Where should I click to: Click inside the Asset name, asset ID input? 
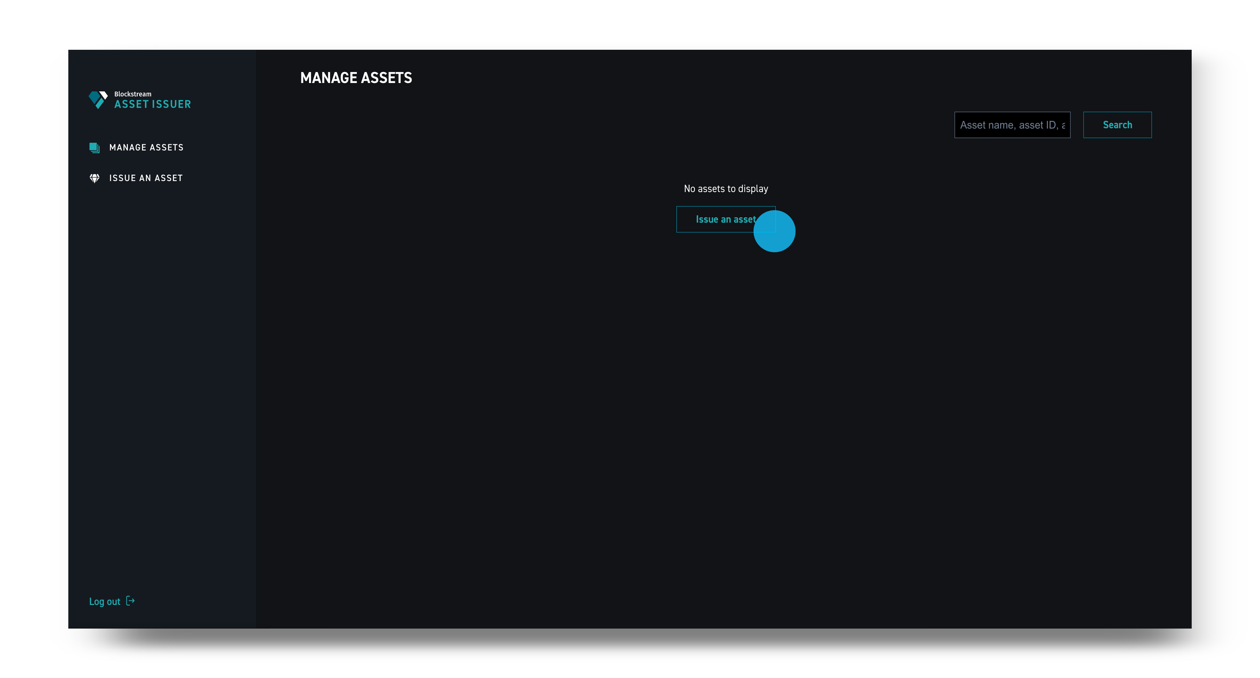1012,125
